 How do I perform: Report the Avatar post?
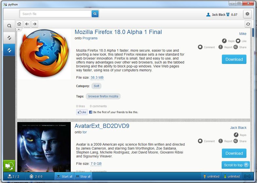(x=225, y=141)
